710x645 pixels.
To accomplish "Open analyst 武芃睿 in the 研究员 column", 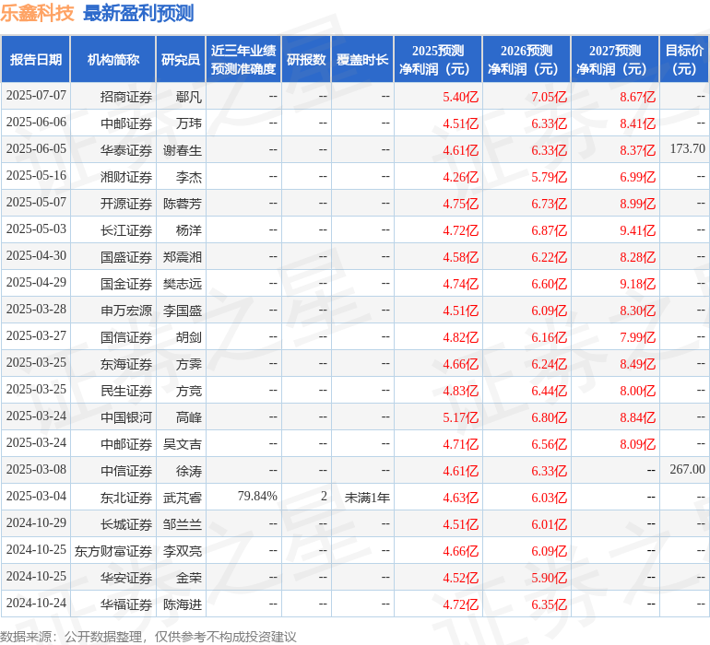I will click(x=183, y=497).
